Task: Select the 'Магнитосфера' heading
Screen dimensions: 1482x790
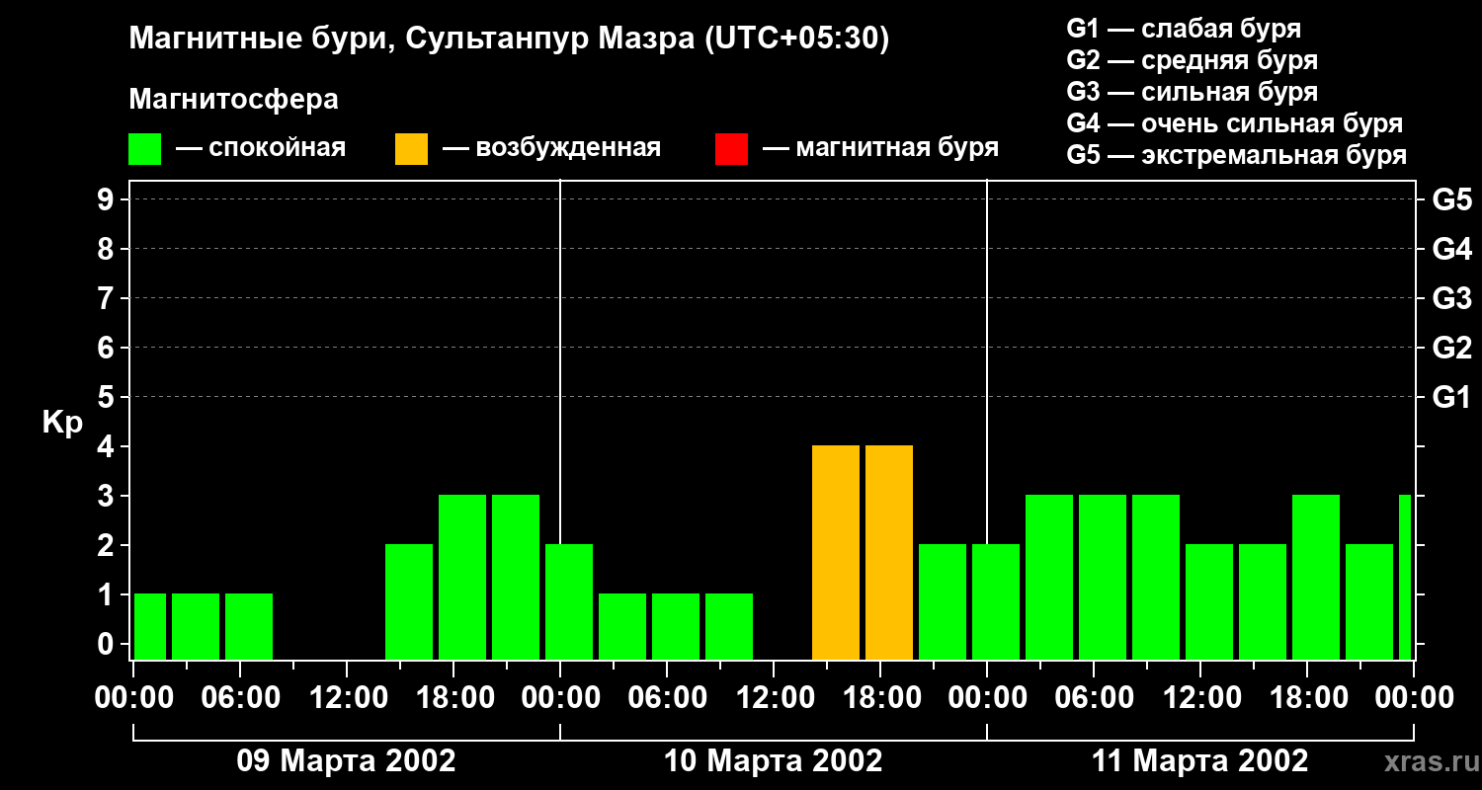Action: tap(233, 100)
